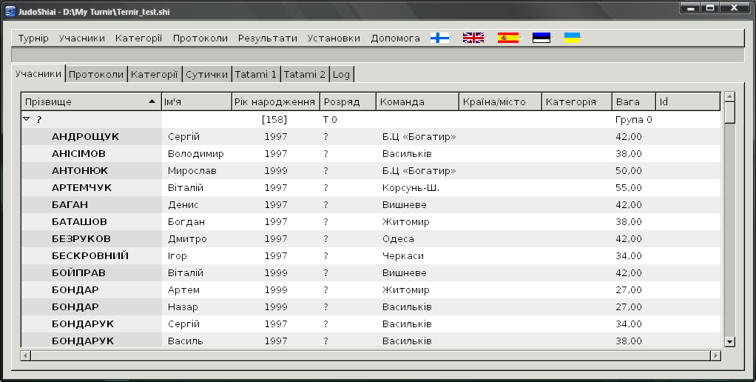Image resolution: width=756 pixels, height=382 pixels.
Task: Sort by the Прізвище column header
Action: click(x=90, y=101)
